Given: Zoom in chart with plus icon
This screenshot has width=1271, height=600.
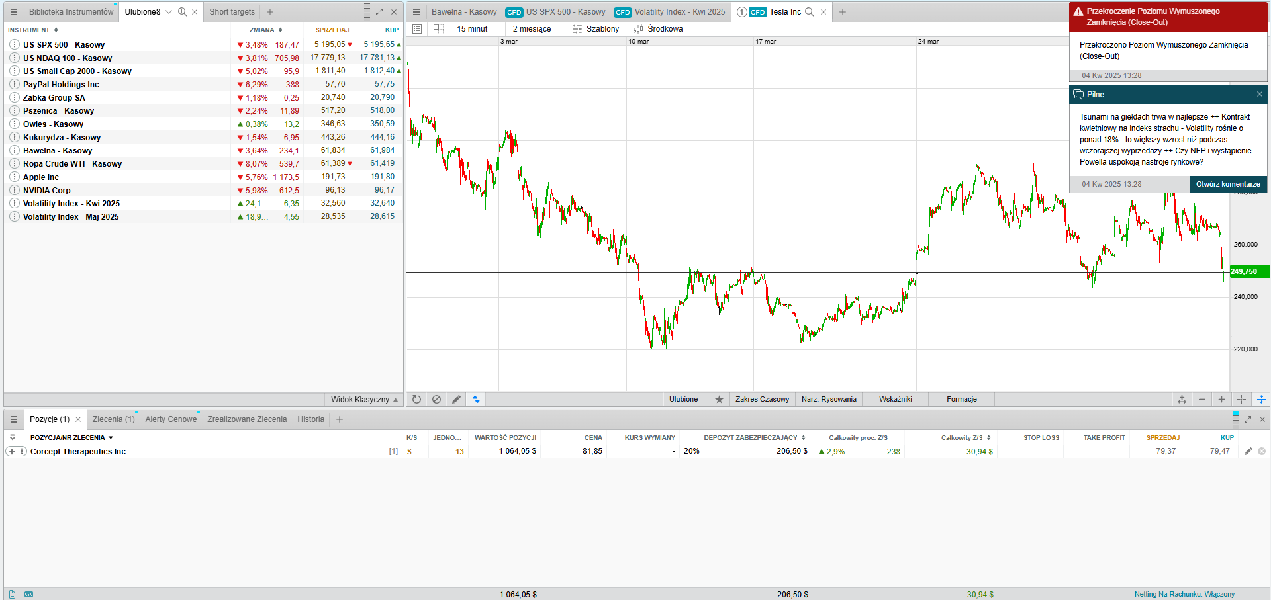Looking at the screenshot, I should [1221, 400].
